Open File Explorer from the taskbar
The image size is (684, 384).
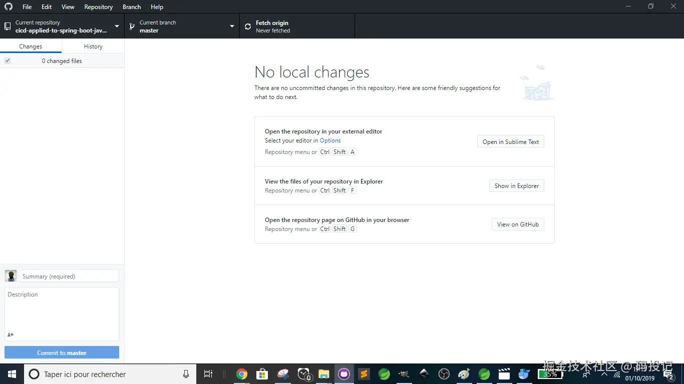[x=323, y=374]
